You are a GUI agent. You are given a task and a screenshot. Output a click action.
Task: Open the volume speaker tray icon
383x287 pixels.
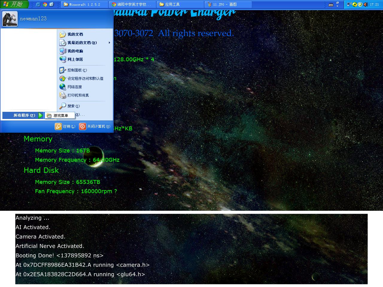tap(365, 4)
